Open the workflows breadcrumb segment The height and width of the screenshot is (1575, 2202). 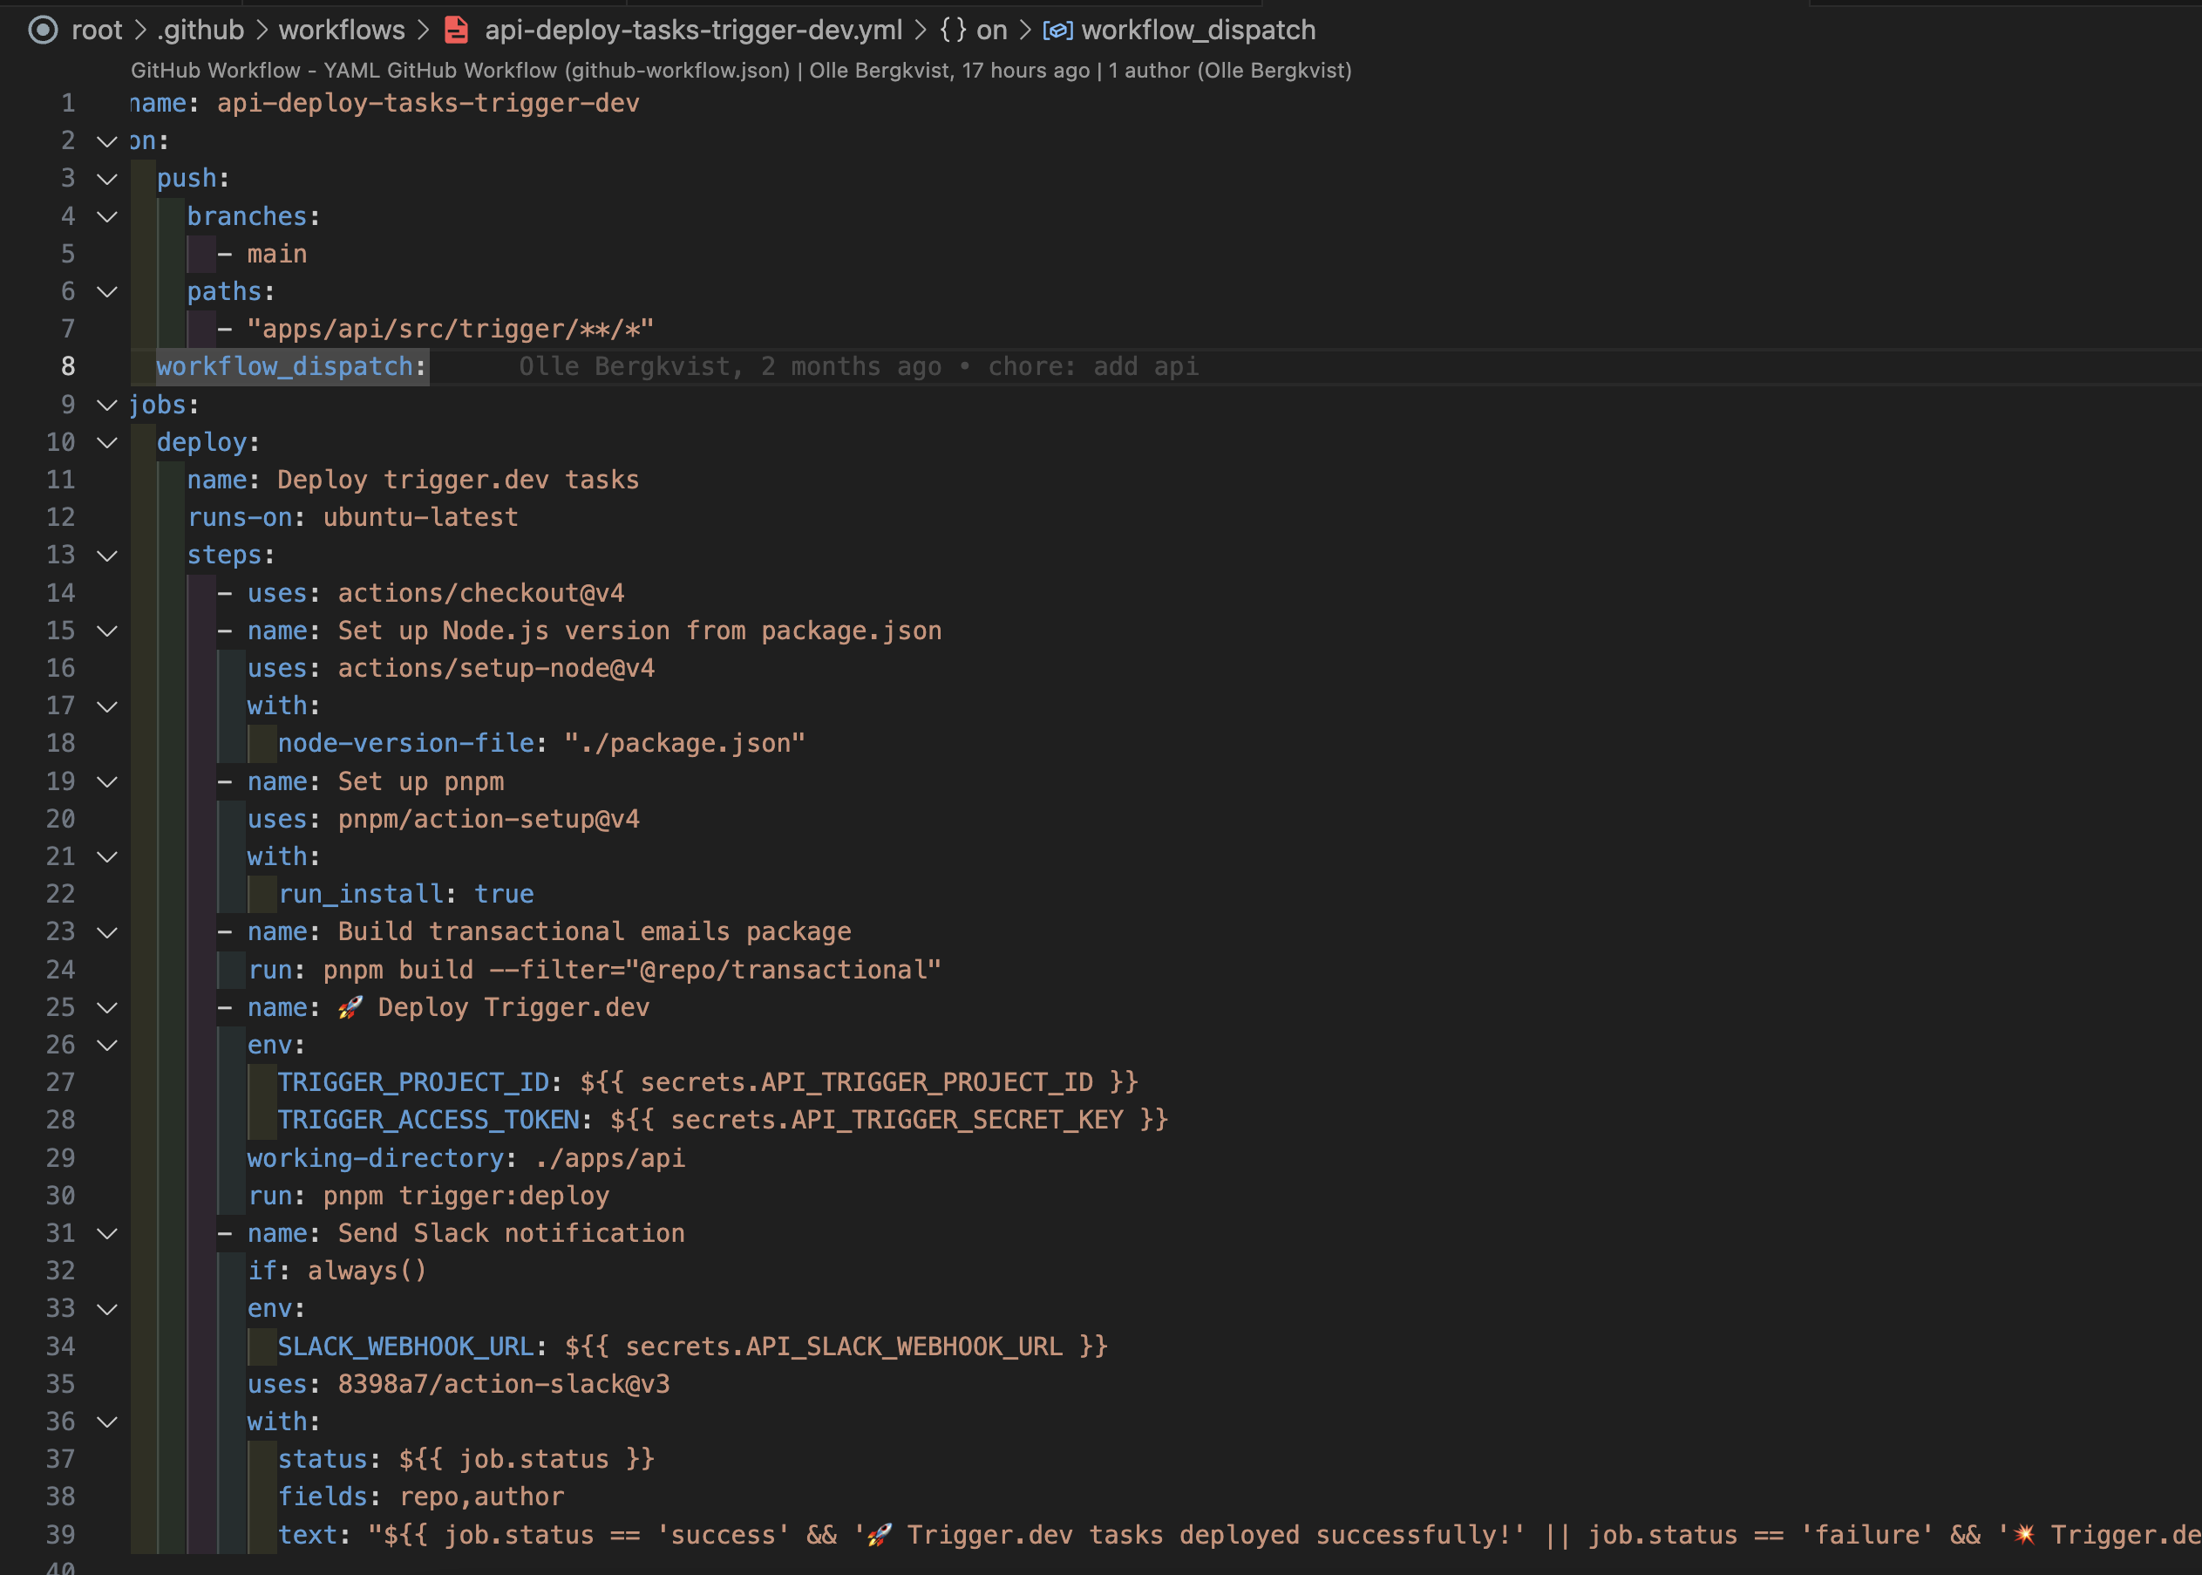[x=342, y=30]
